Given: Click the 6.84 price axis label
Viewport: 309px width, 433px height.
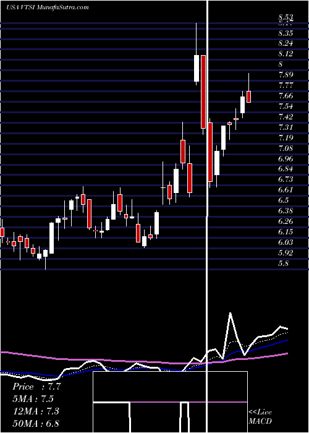Looking at the screenshot, I should (286, 169).
